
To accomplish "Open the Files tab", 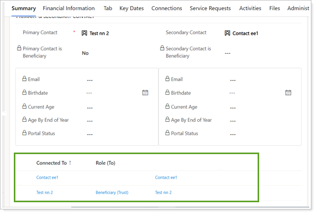I will tap(275, 8).
